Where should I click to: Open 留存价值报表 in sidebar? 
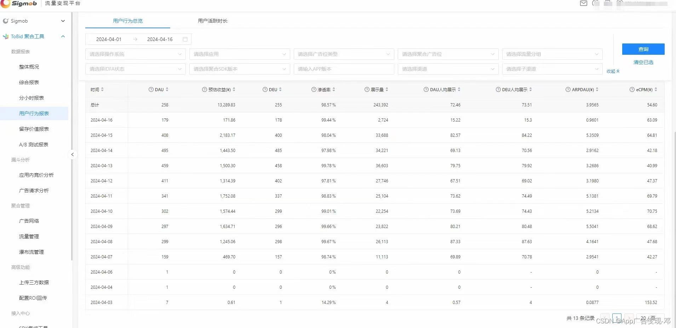tap(34, 129)
